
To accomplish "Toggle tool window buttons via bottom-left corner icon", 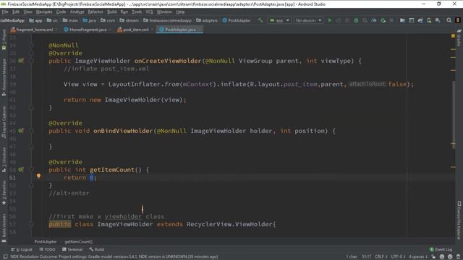I will (5, 257).
